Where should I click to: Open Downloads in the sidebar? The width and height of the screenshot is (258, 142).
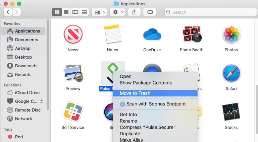coord(23,66)
